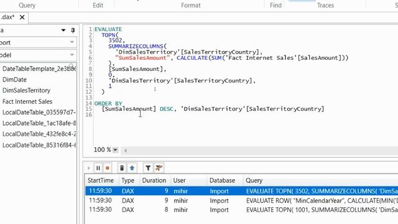Select trace row EVALUATE TOPN( 1001

(242, 210)
